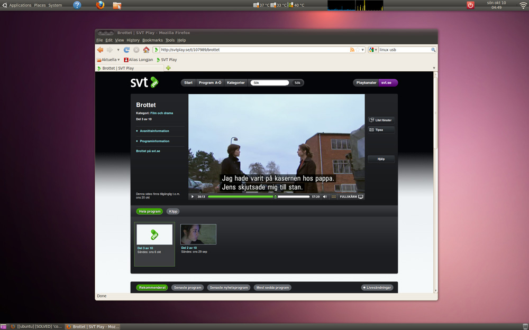This screenshot has height=330, width=529.
Task: Open the search engine selector dropdown
Action: [373, 50]
